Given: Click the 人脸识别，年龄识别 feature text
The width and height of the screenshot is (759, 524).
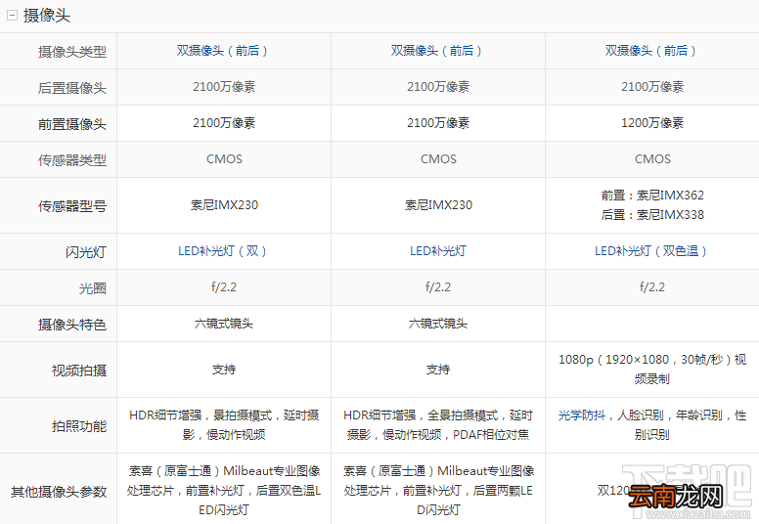Looking at the screenshot, I should [x=670, y=415].
